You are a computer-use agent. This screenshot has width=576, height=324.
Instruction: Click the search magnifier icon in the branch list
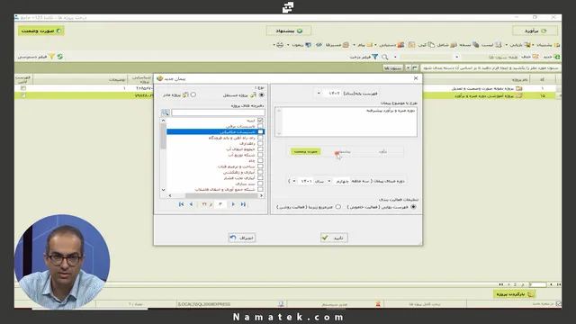(x=165, y=112)
